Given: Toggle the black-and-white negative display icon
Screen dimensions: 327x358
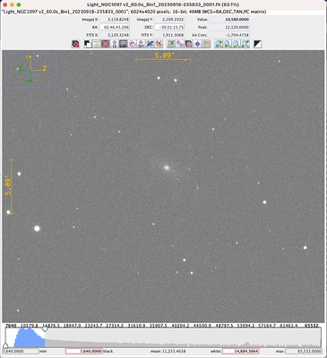Looking at the screenshot, I should click(88, 44).
